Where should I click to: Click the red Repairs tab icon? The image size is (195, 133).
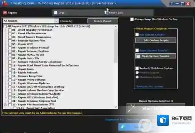[x=4, y=13]
